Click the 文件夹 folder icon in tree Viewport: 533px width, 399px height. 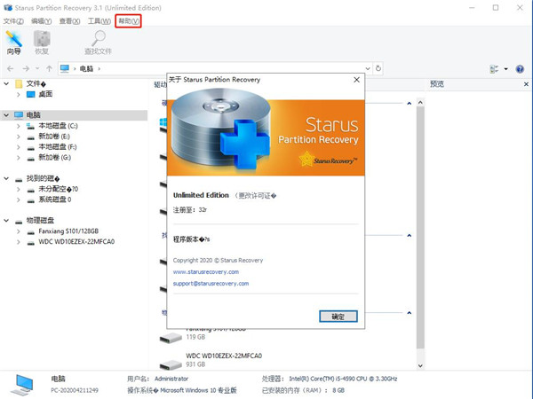tap(19, 84)
